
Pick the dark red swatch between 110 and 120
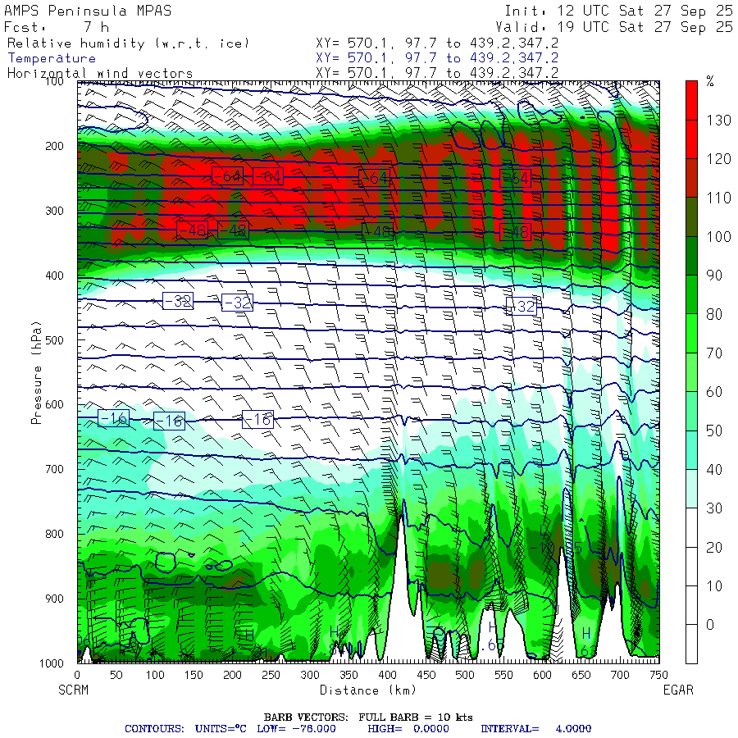click(x=691, y=178)
